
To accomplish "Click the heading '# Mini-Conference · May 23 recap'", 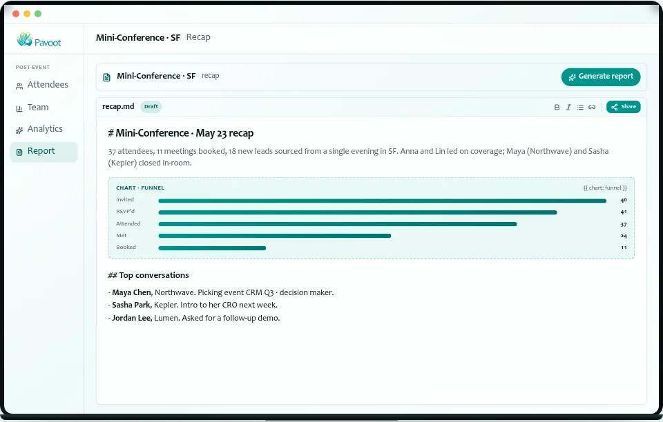I will (x=180, y=133).
